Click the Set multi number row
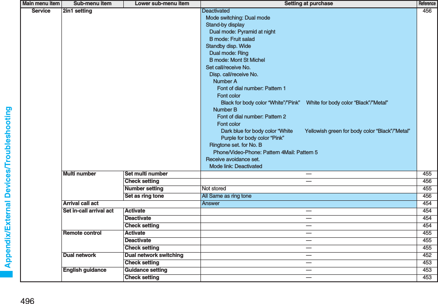This screenshot has width=438, height=304. (145, 174)
